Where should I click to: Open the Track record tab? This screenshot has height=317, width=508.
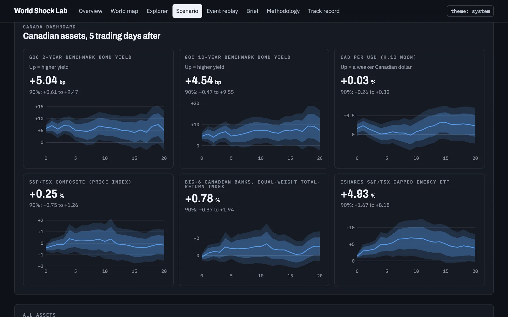pyautogui.click(x=324, y=11)
